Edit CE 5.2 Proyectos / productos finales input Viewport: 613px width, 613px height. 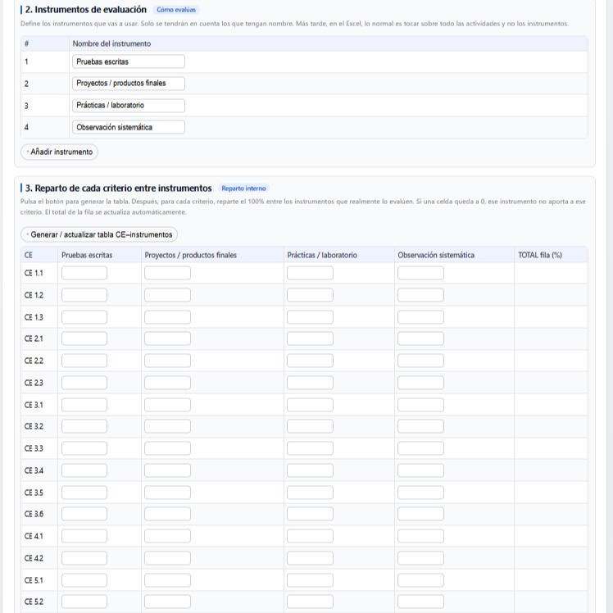(167, 602)
